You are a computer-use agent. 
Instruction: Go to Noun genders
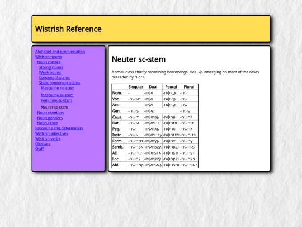coord(50,118)
